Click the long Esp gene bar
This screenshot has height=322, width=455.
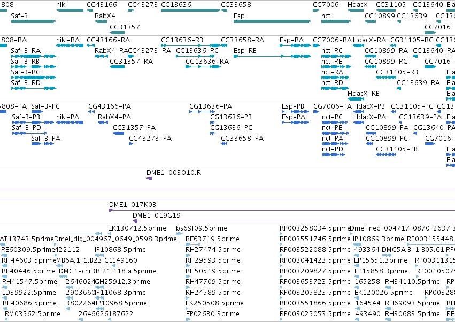(x=272, y=21)
